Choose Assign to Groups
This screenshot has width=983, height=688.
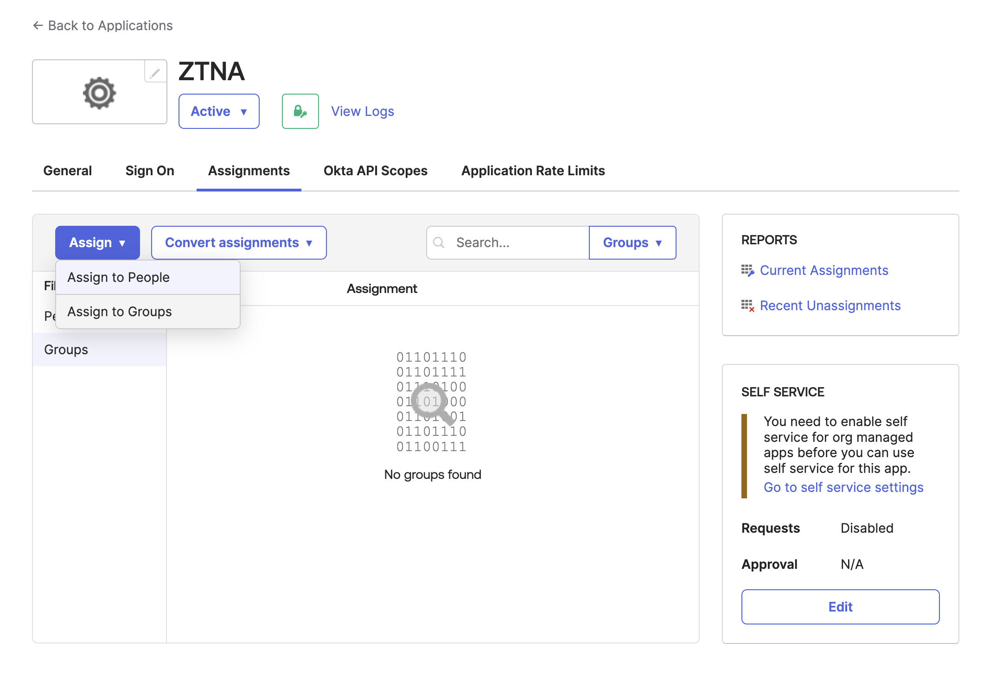pos(120,312)
